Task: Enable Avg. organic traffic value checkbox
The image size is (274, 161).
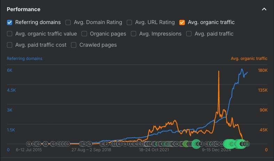Action: click(10, 34)
